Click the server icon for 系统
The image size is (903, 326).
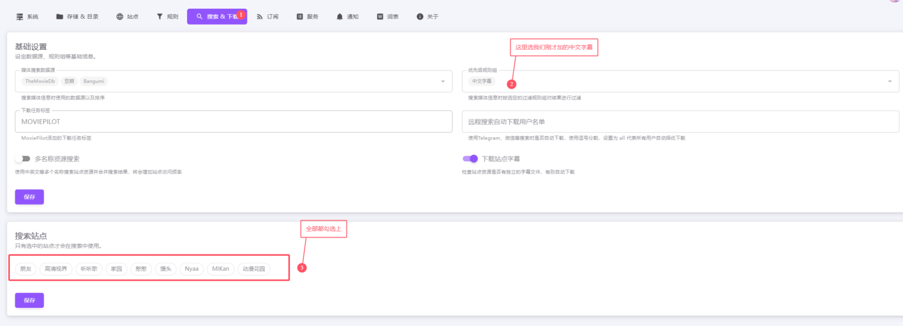(19, 16)
